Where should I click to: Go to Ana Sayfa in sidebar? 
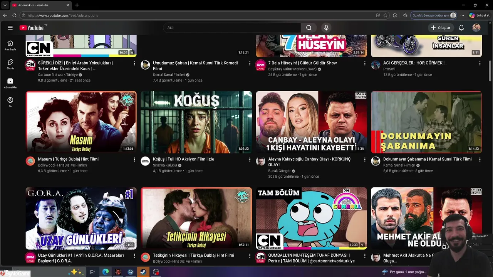point(10,45)
